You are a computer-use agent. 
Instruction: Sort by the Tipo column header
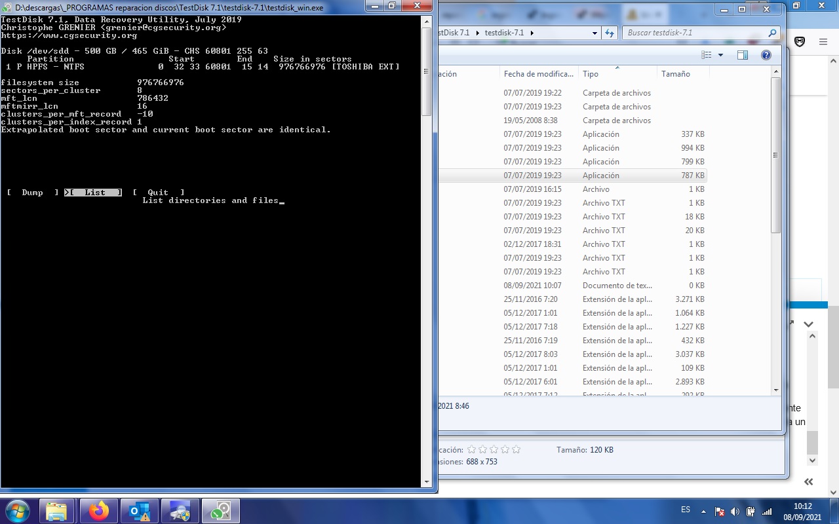[x=617, y=74]
